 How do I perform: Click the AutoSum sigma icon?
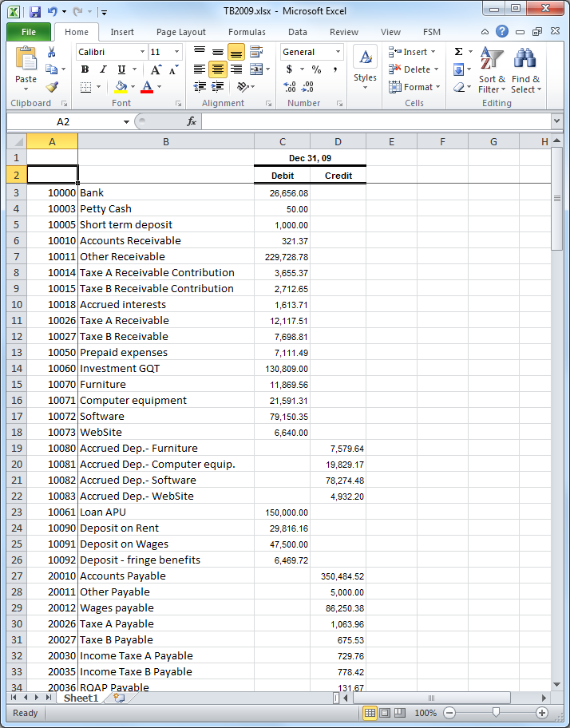tap(458, 52)
